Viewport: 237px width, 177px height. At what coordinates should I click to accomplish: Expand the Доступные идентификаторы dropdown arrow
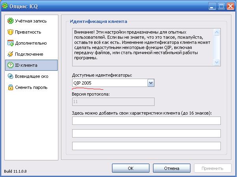tap(151, 83)
